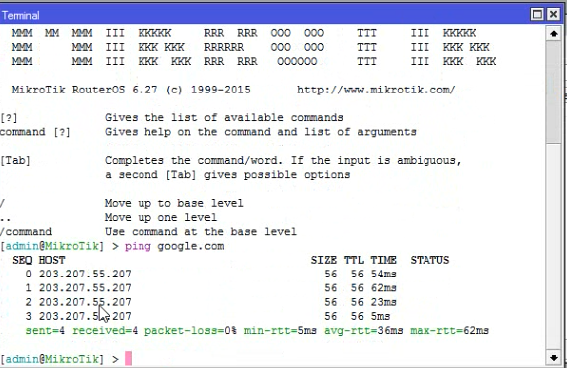Click the '[Tab]' help entry
Image resolution: width=567 pixels, height=368 pixels.
point(15,160)
